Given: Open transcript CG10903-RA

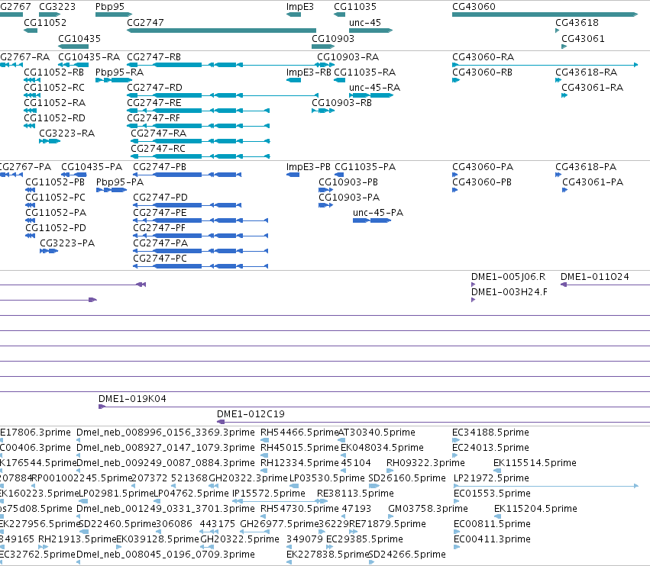Looking at the screenshot, I should [348, 56].
